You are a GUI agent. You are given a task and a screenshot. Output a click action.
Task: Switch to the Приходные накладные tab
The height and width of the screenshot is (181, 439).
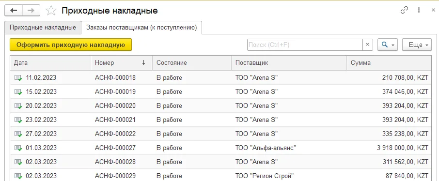click(x=43, y=28)
